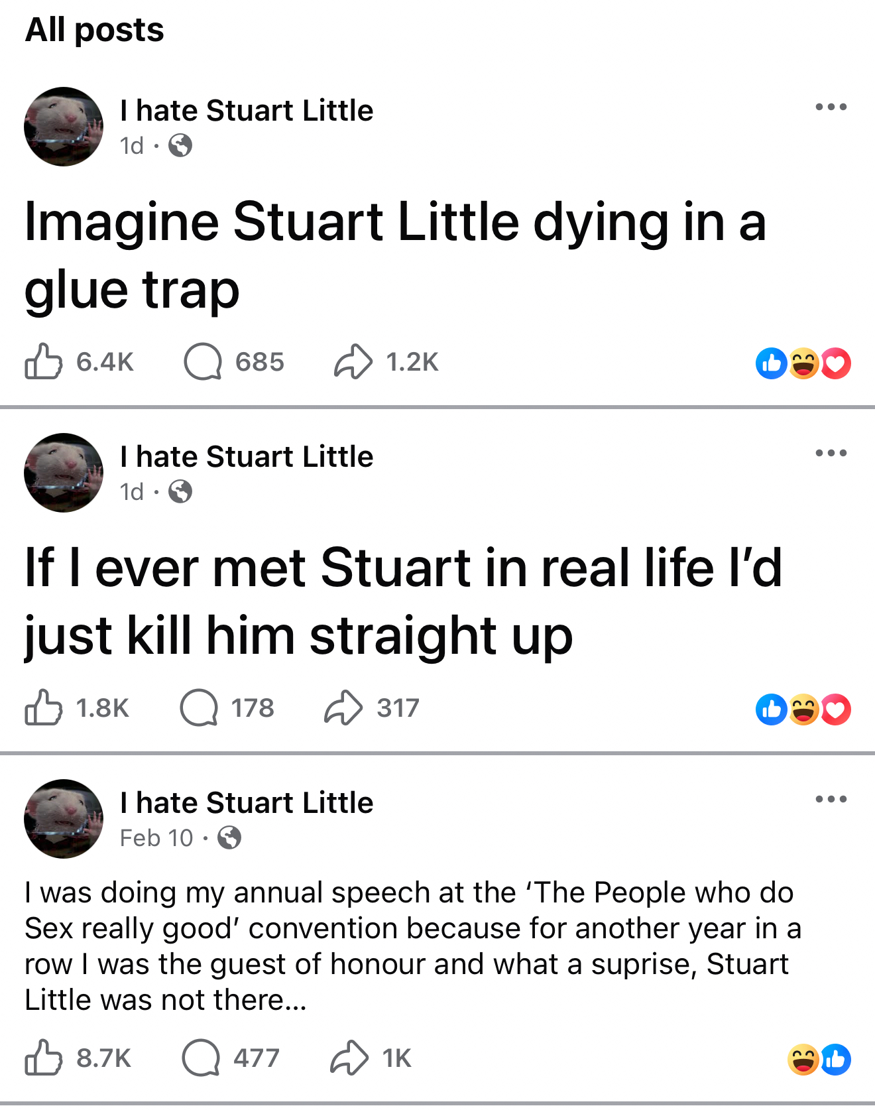View reactions on the Feb 10 post
This screenshot has height=1110, width=875.
pyautogui.click(x=819, y=1059)
